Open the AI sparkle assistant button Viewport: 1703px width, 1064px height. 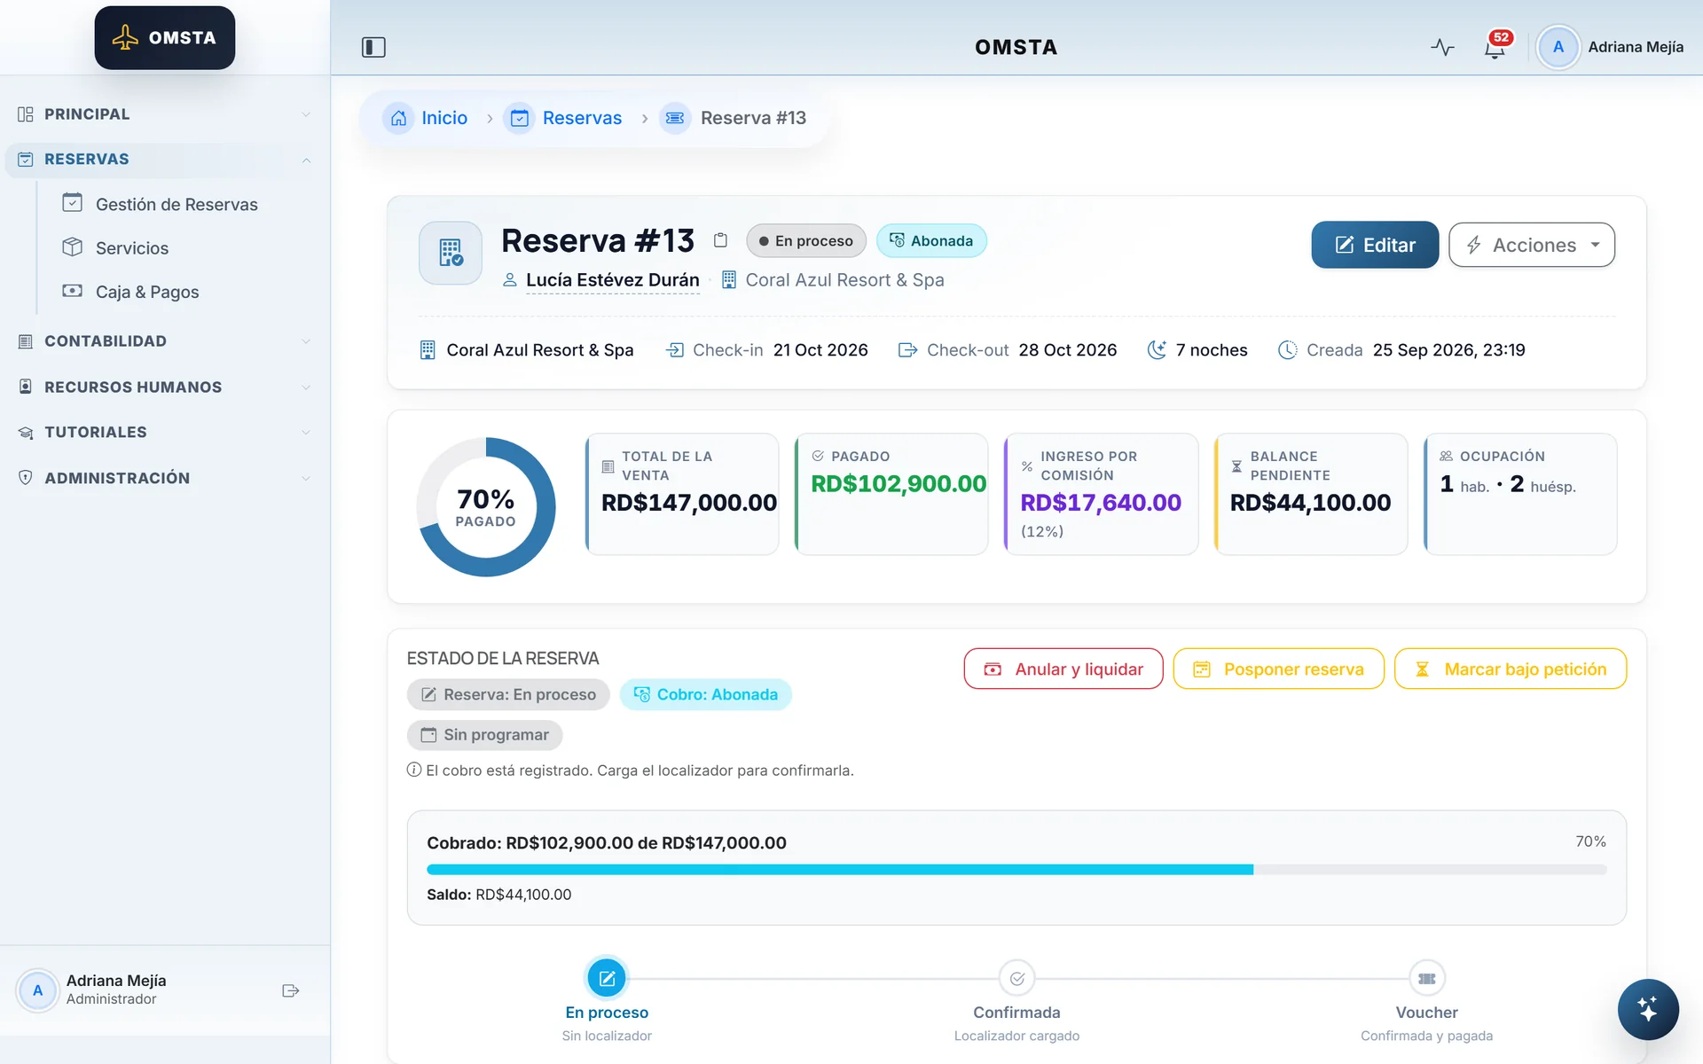click(1647, 1009)
